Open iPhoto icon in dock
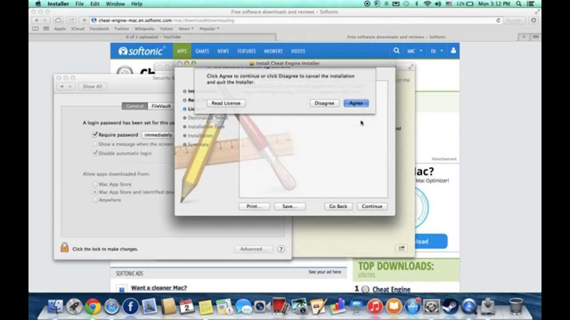The height and width of the screenshot is (320, 570). (300, 306)
